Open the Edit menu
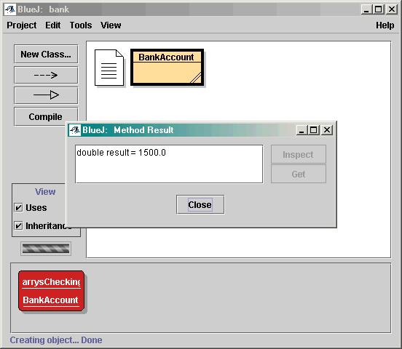Viewport: 402px width, 349px height. tap(53, 25)
